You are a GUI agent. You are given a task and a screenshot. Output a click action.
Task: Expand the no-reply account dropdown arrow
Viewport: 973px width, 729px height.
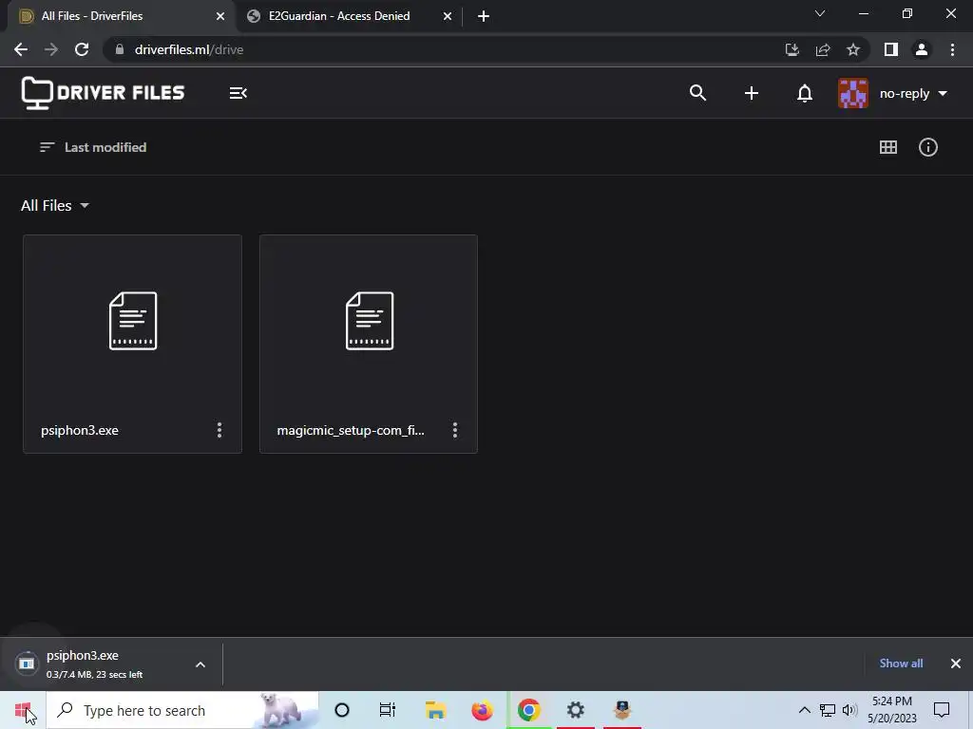[x=943, y=94]
